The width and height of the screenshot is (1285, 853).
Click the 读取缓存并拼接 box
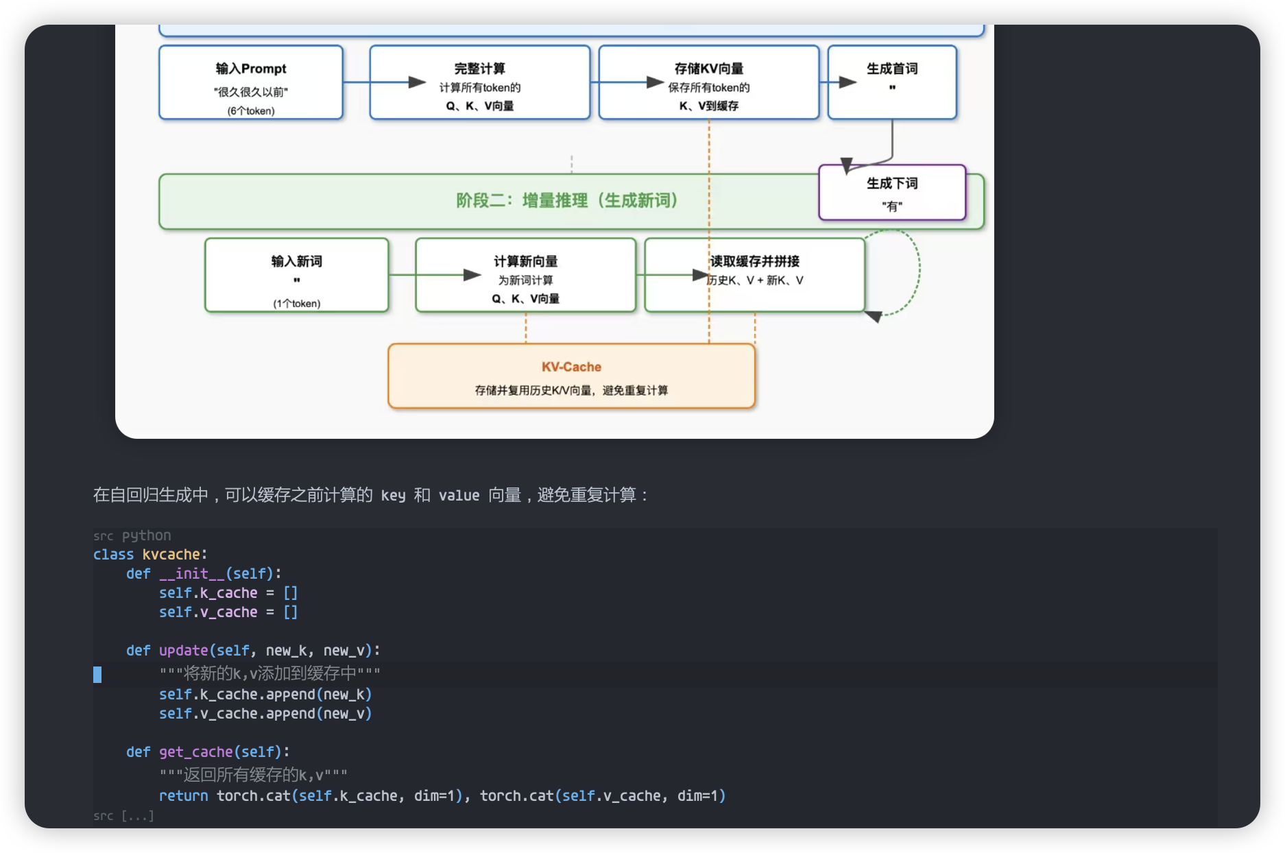[754, 275]
